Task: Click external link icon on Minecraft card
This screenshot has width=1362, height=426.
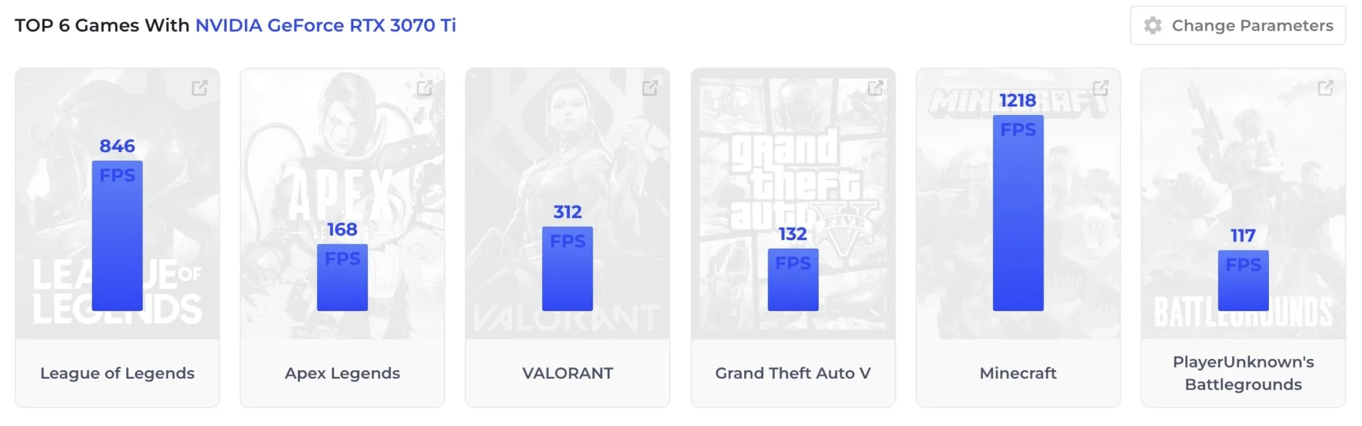Action: [1101, 88]
